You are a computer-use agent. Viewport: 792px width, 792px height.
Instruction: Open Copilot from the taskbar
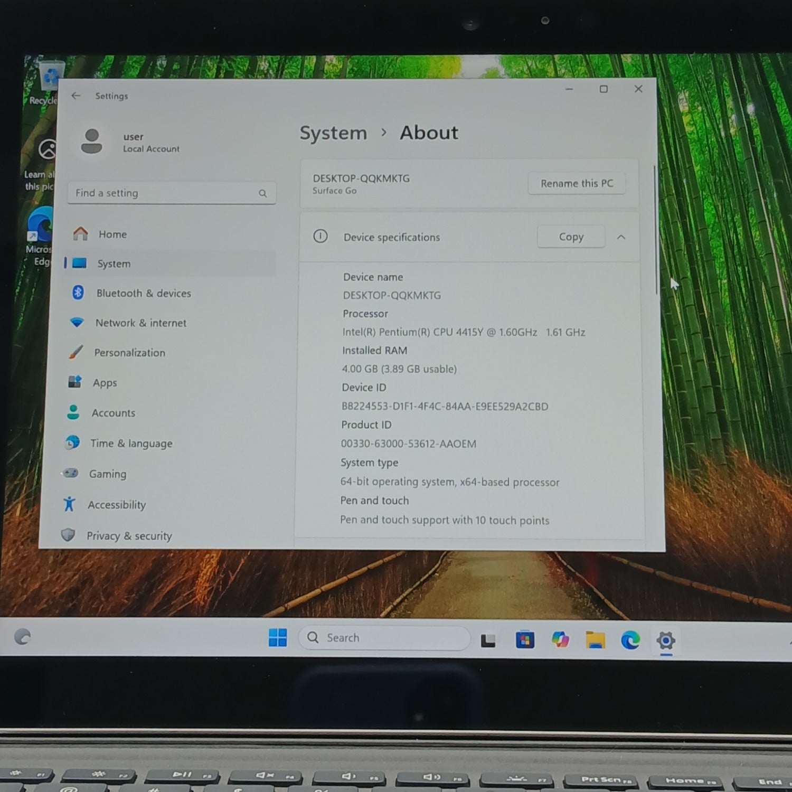point(560,640)
